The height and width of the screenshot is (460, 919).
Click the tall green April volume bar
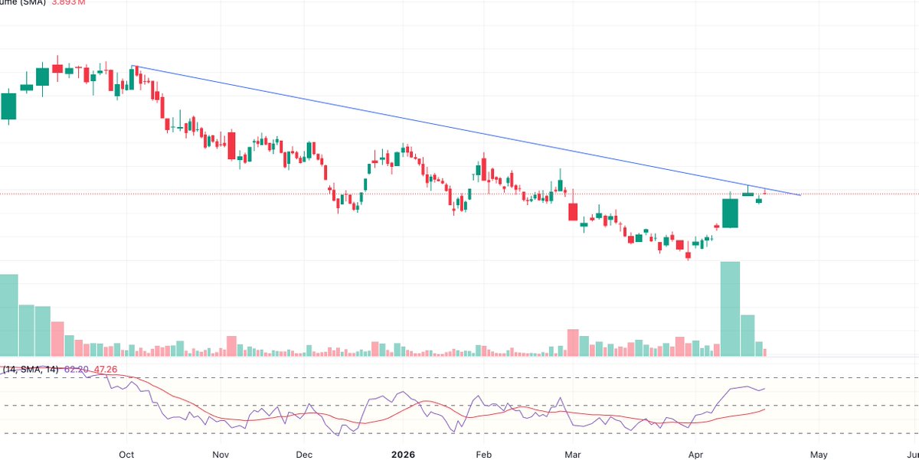point(730,306)
